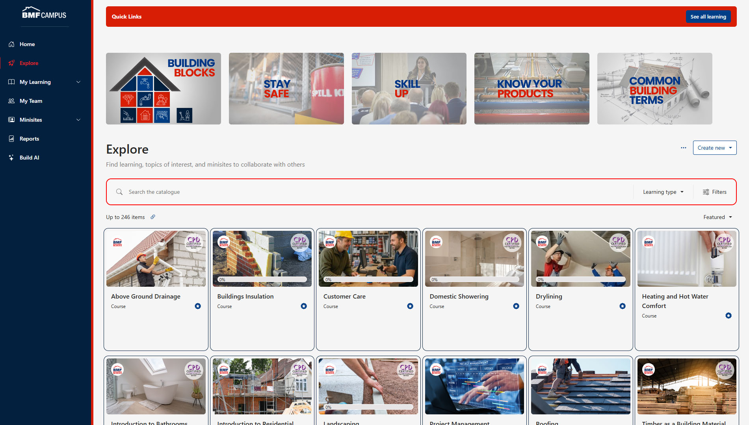Expand the Minisites chevron
The height and width of the screenshot is (425, 749).
tap(78, 120)
